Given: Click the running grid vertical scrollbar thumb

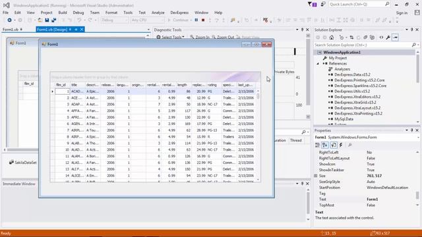Looking at the screenshot, I should [x=258, y=96].
